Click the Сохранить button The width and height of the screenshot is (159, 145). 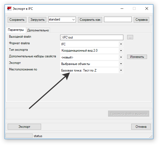pyautogui.click(x=17, y=20)
